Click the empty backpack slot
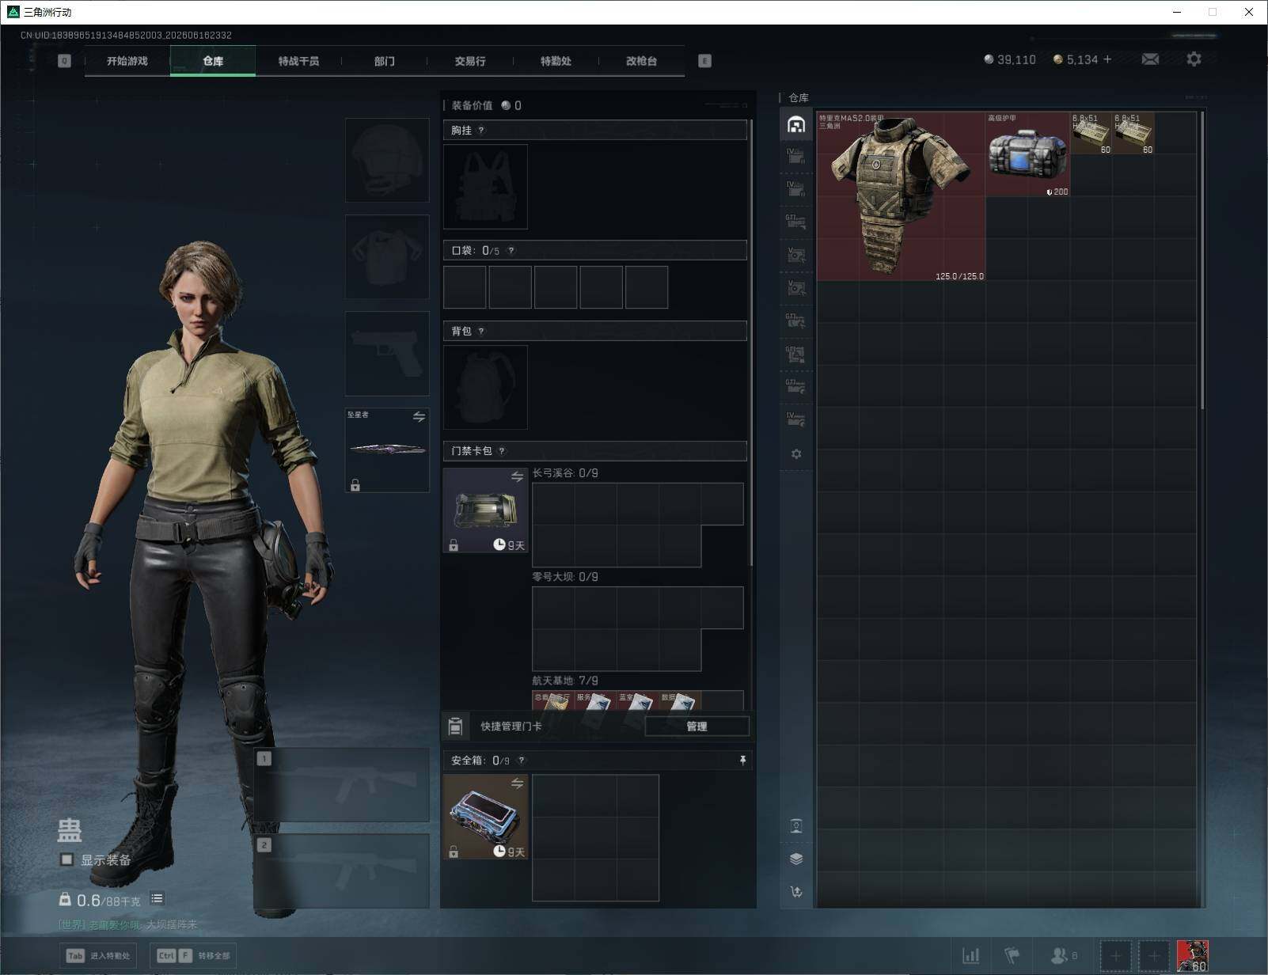The width and height of the screenshot is (1268, 975). (x=485, y=388)
